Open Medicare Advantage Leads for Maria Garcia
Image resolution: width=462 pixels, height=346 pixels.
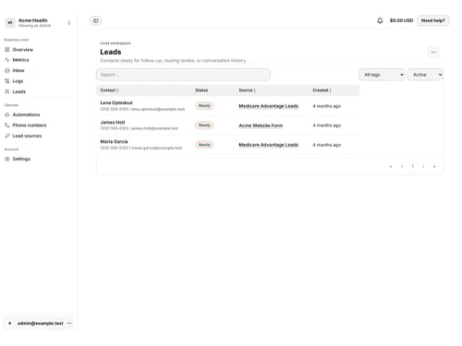pos(269,145)
